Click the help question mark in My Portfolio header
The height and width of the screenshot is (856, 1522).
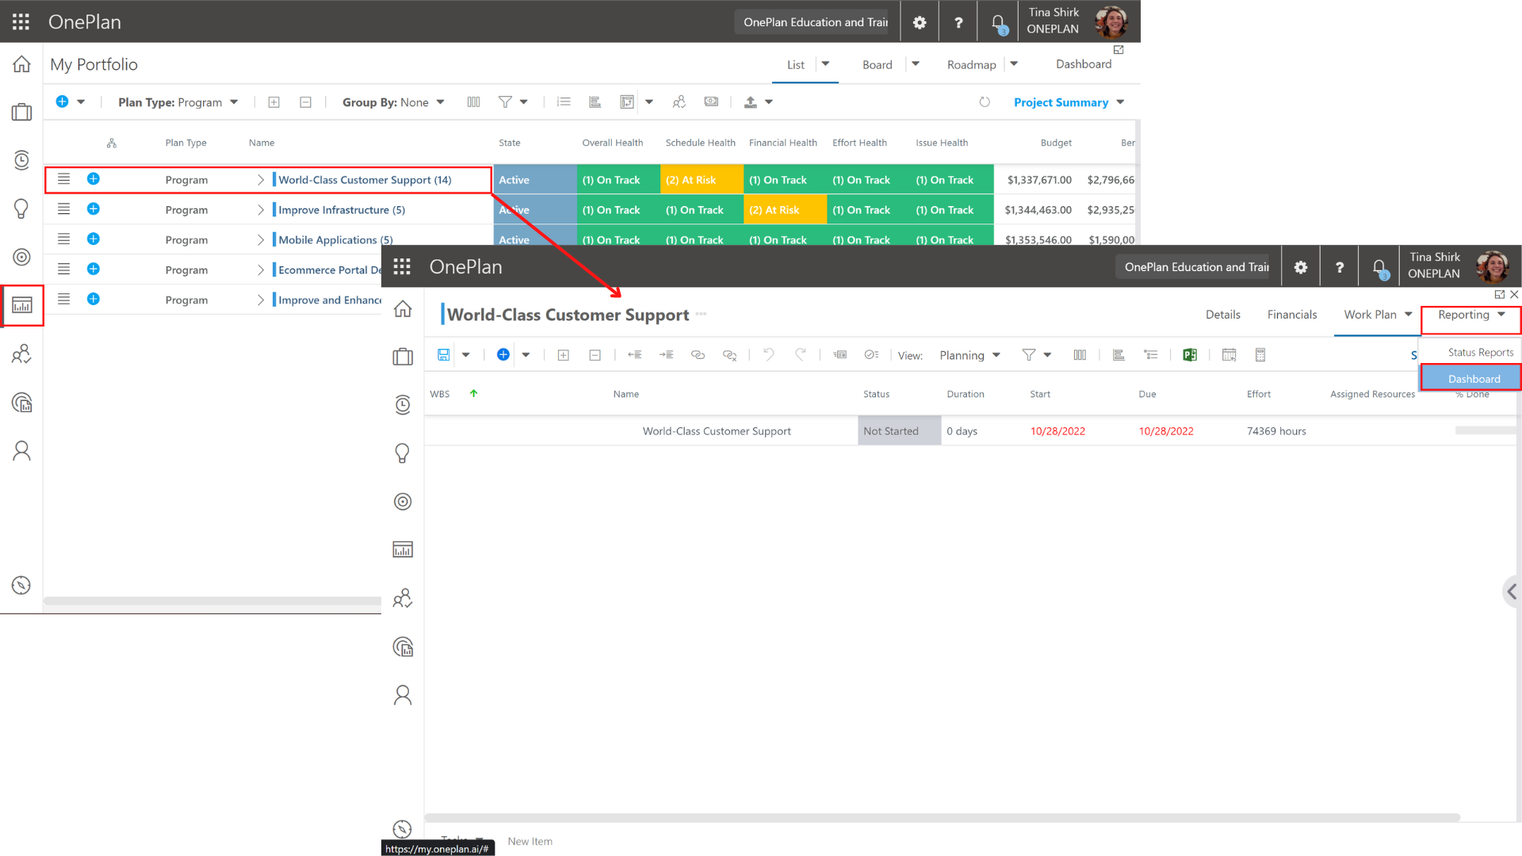pos(958,21)
